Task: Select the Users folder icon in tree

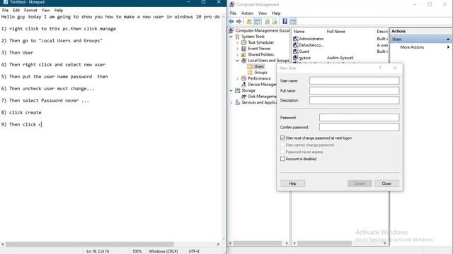Action: click(x=250, y=66)
